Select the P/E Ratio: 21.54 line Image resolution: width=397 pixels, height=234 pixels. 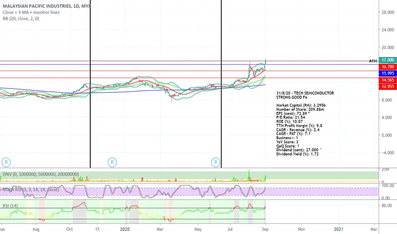(x=291, y=117)
